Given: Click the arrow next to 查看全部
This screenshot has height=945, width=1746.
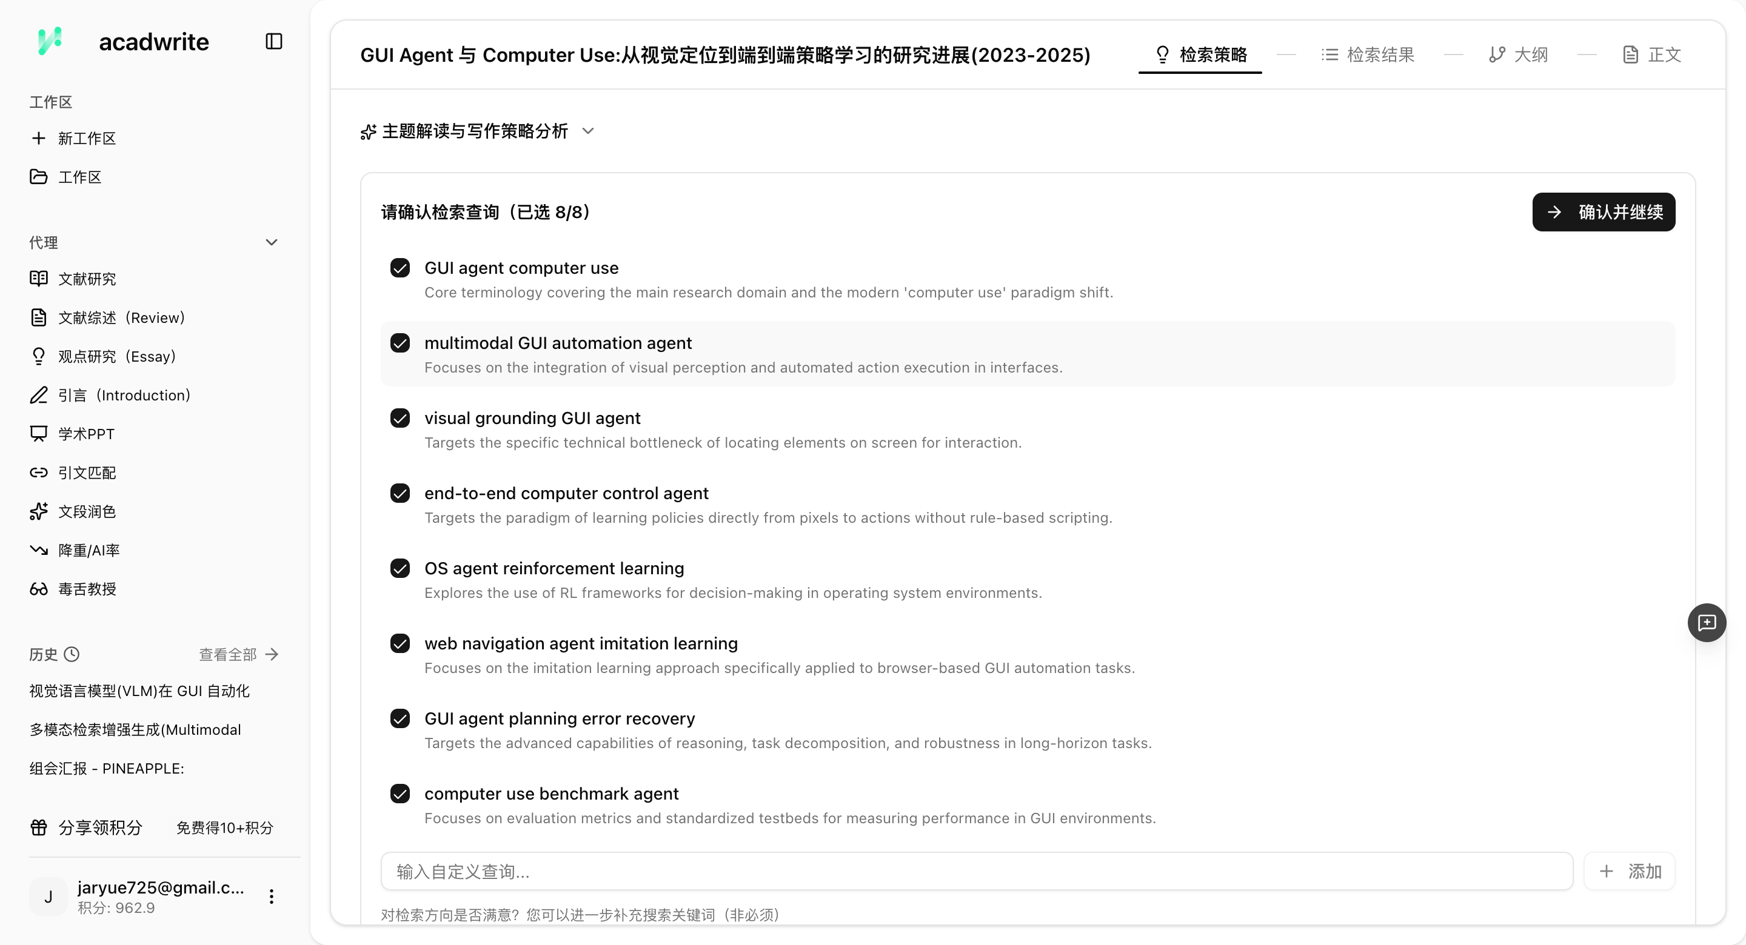Looking at the screenshot, I should click(272, 654).
